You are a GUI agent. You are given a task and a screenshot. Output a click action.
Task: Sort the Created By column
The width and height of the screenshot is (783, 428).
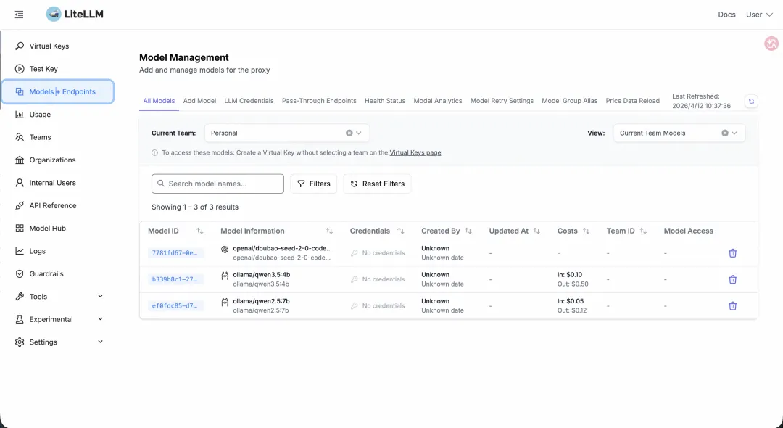pos(468,231)
